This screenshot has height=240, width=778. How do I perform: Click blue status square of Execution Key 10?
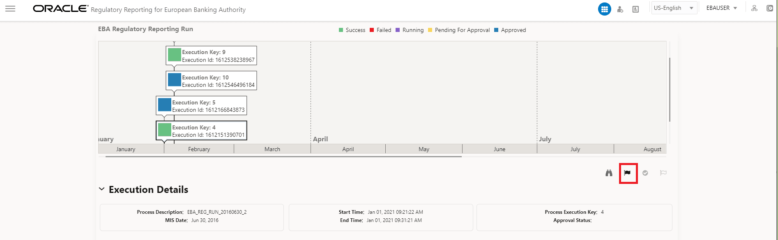click(x=175, y=80)
